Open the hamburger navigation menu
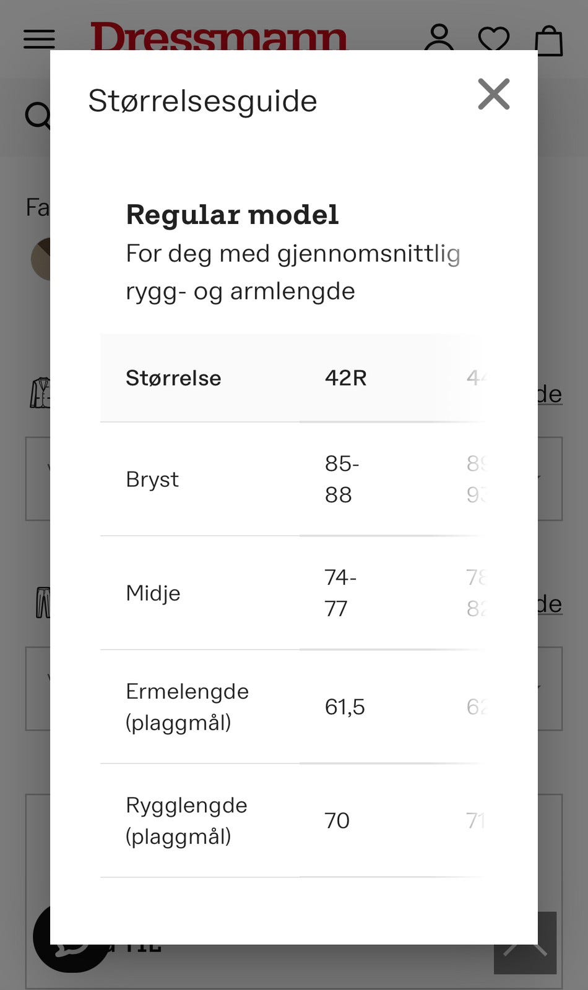Image resolution: width=588 pixels, height=990 pixels. tap(39, 40)
